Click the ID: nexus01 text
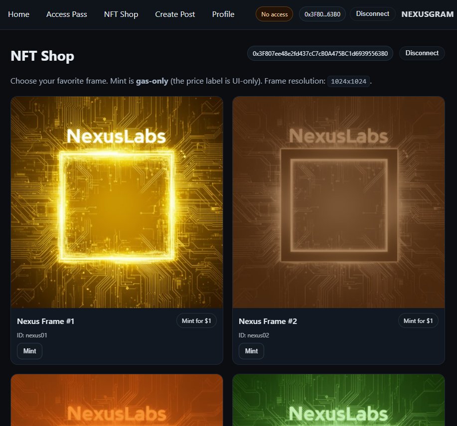 (32, 335)
